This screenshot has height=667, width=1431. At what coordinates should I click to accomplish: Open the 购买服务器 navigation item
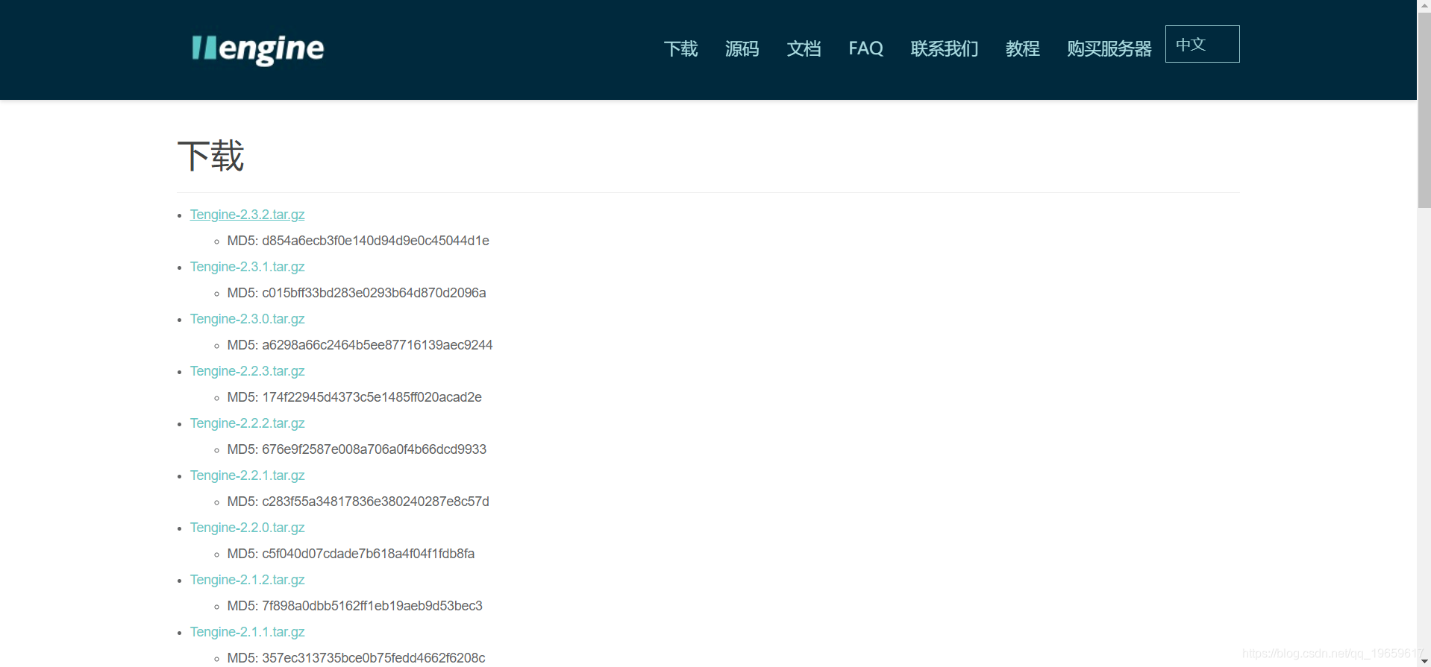point(1109,48)
